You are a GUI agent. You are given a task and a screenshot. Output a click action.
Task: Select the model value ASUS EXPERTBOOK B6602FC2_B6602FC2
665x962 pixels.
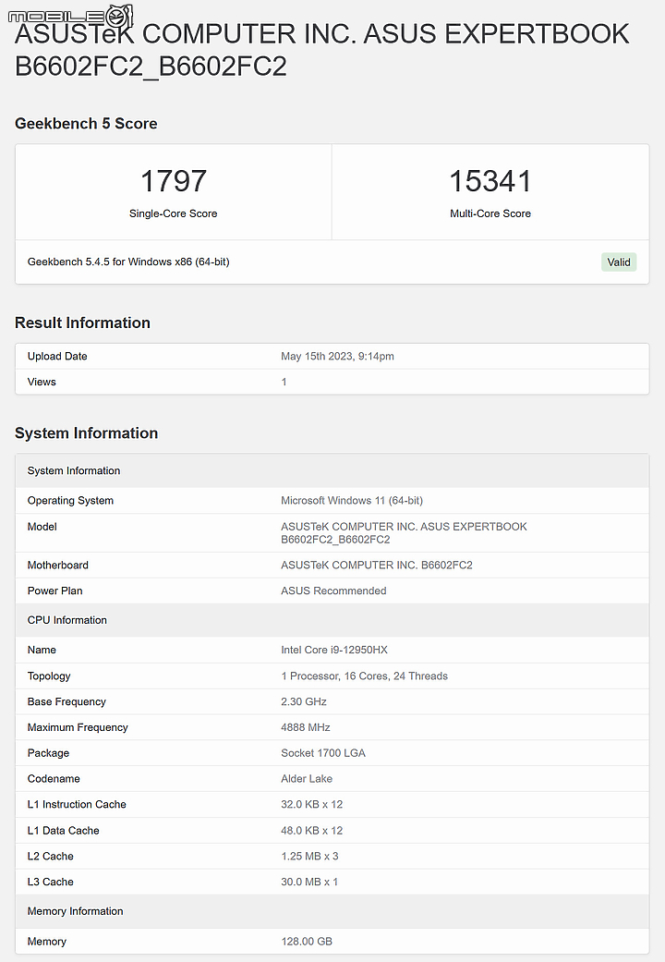(x=404, y=533)
